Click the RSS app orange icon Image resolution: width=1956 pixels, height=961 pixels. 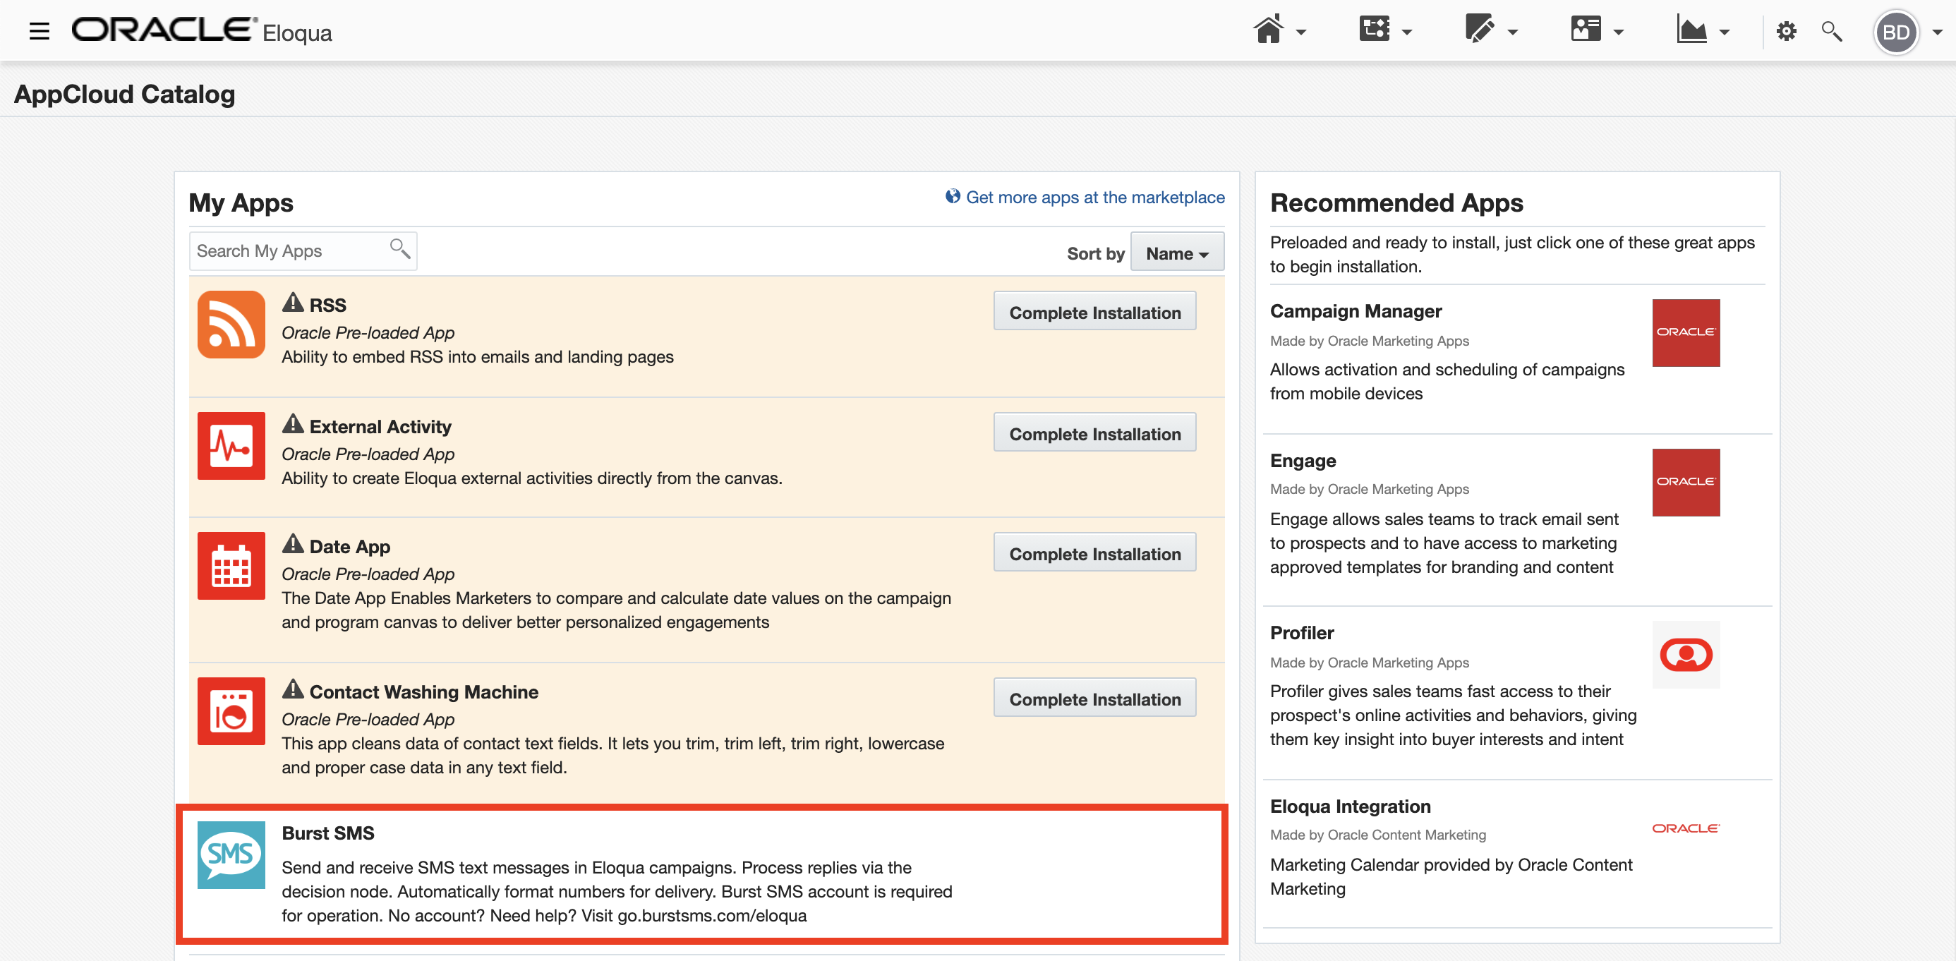pos(231,324)
